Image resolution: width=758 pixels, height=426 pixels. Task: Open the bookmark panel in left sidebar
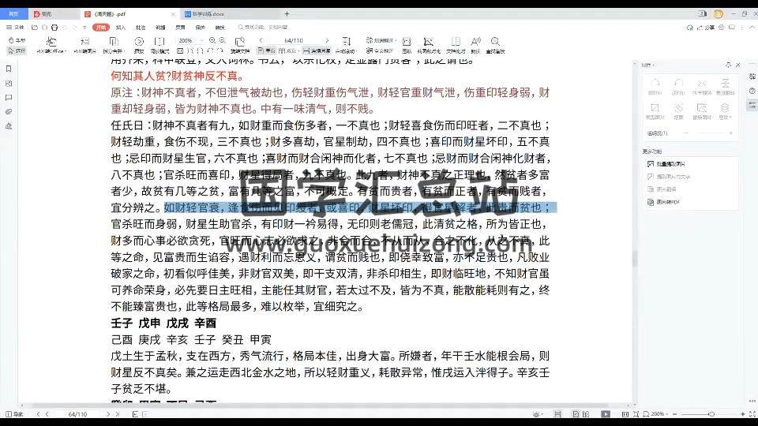(8, 69)
